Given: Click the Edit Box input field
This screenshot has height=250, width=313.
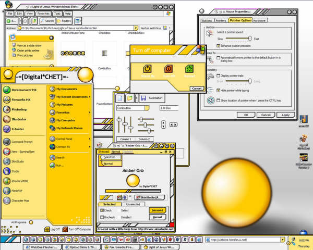Looking at the screenshot, I should tap(169, 108).
